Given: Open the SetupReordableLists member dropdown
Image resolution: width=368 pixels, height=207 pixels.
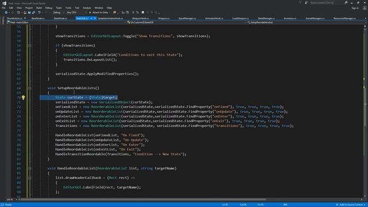Looking at the screenshot, I should pos(306,22).
